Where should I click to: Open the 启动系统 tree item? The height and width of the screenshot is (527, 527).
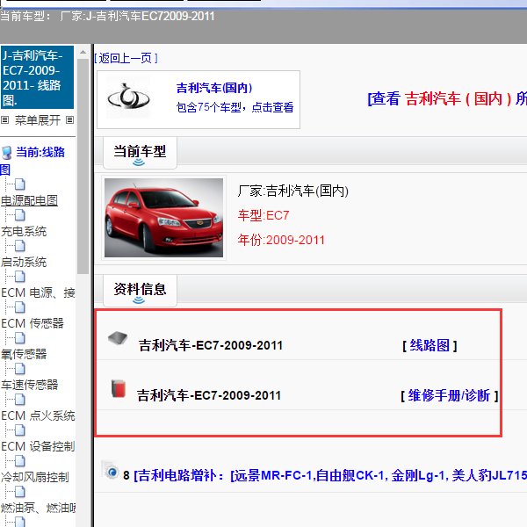(24, 262)
